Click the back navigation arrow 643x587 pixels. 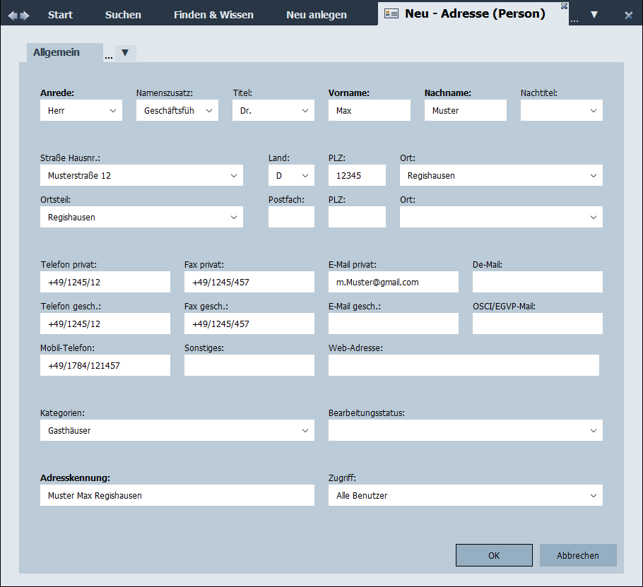[12, 15]
